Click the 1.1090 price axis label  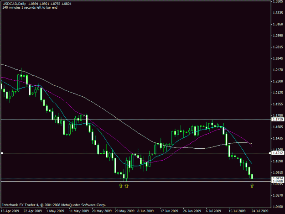point(278,161)
